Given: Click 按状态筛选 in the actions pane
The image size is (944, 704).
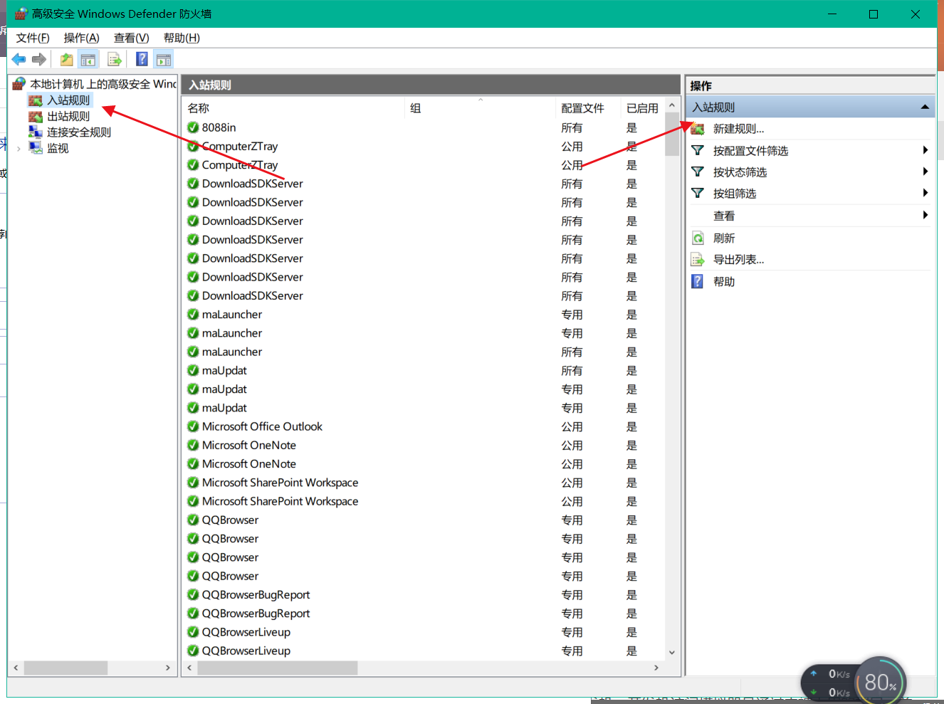Looking at the screenshot, I should (x=740, y=172).
